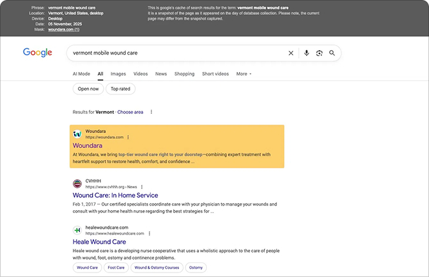429x277 pixels.
Task: Switch to the News tab
Action: pyautogui.click(x=161, y=74)
